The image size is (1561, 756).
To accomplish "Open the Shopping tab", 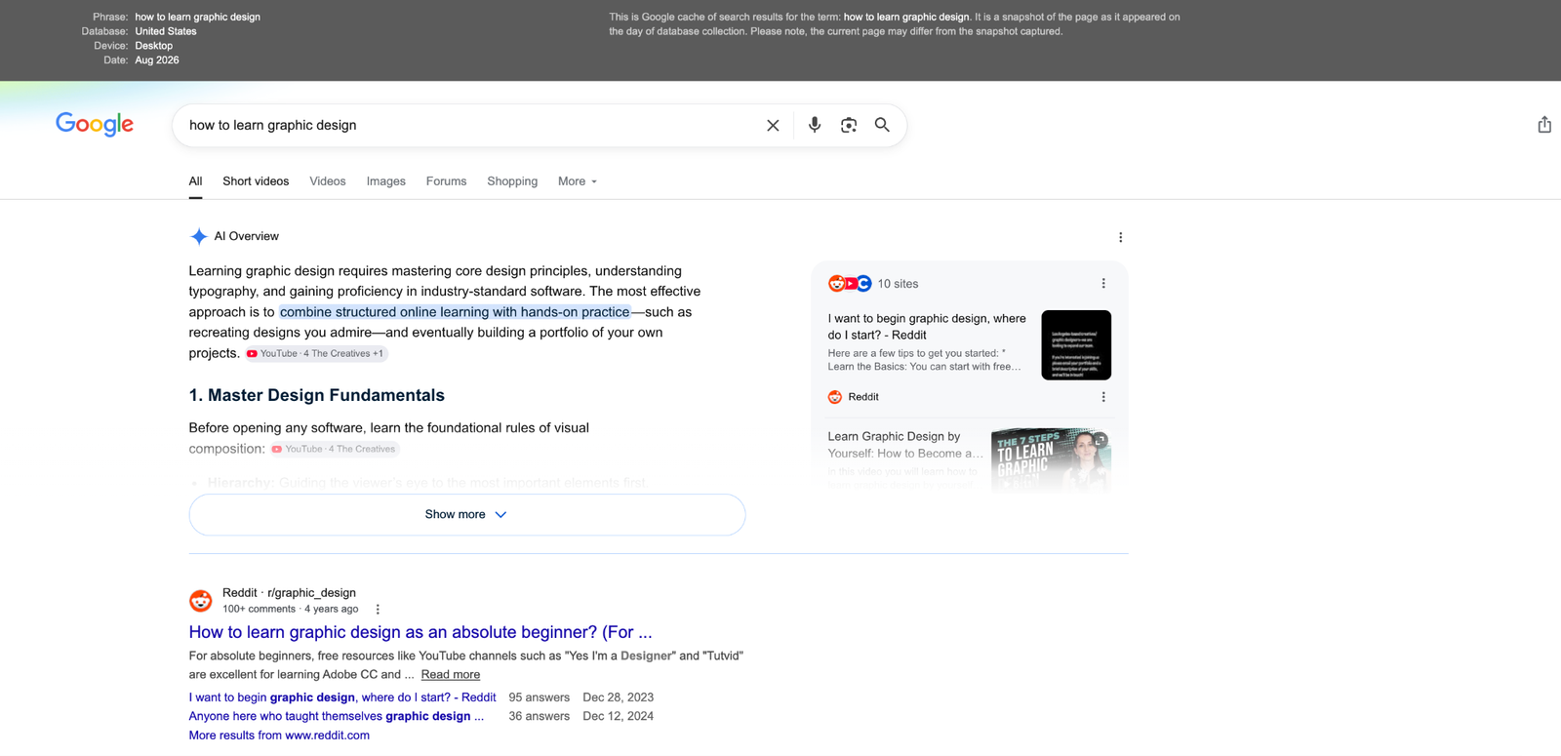I will [x=512, y=181].
